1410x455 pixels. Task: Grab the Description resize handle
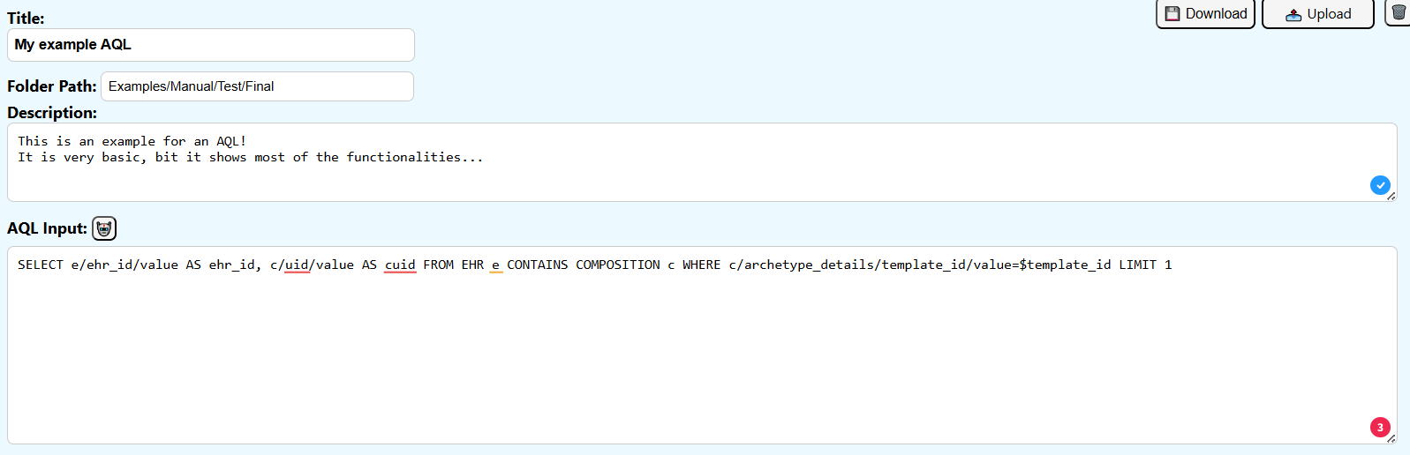(1391, 196)
